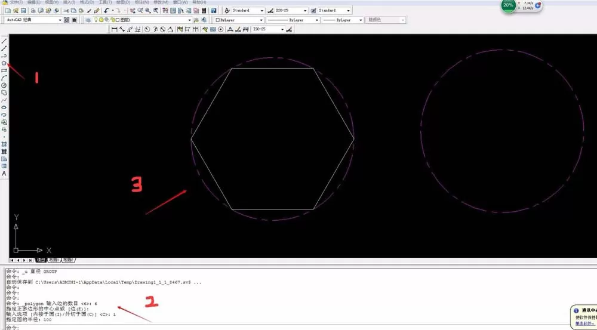Viewport: 597px width, 330px height.
Task: Select the Polyline tool
Action: point(4,56)
